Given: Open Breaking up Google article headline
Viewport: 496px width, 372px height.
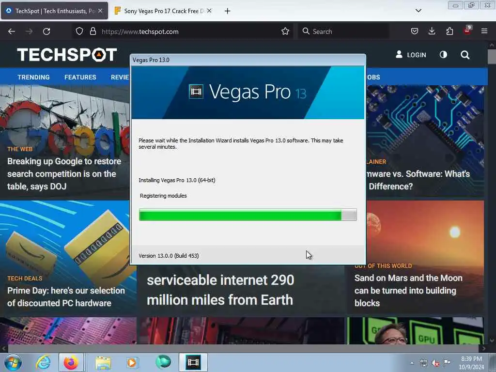Looking at the screenshot, I should click(x=64, y=174).
